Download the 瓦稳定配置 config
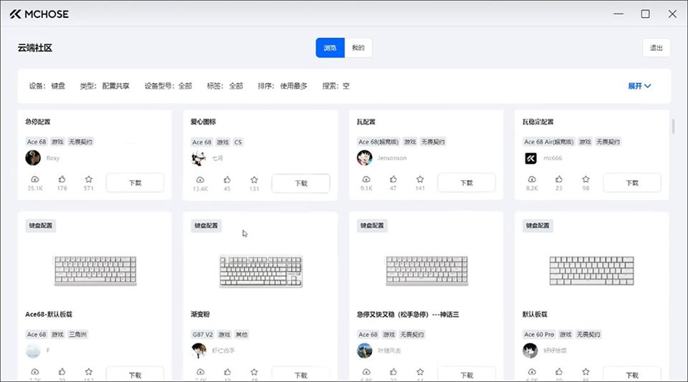The width and height of the screenshot is (688, 382). point(632,182)
